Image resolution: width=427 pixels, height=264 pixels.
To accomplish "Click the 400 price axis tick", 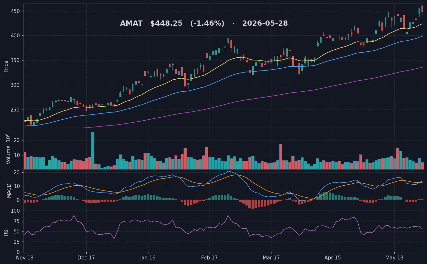I will 15,35.
